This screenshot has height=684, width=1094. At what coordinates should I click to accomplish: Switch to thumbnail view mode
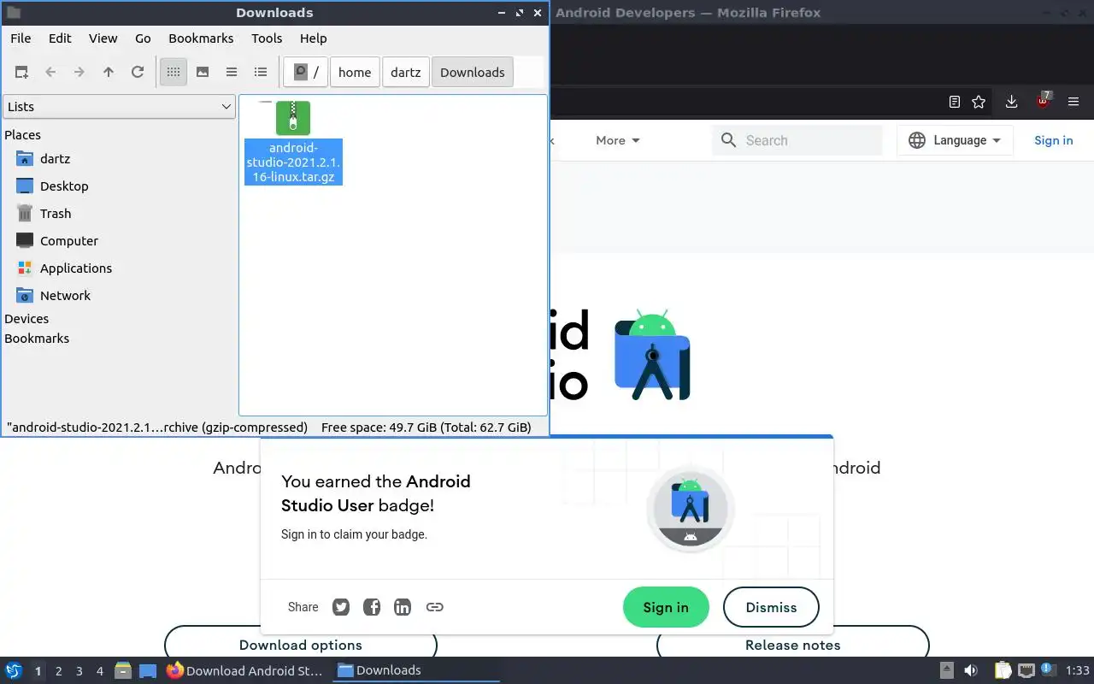click(203, 73)
